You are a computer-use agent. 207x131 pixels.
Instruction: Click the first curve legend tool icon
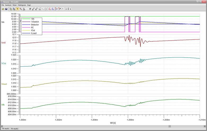point(33,9)
